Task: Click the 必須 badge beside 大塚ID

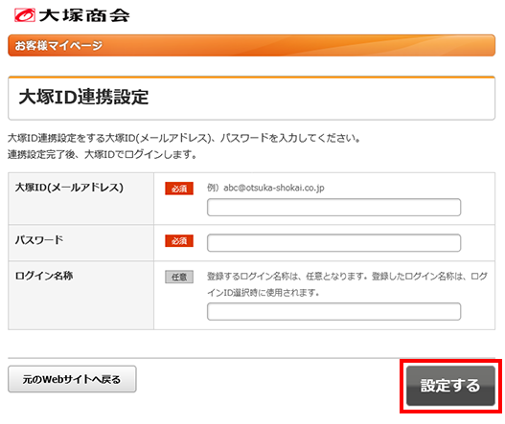Action: click(179, 189)
